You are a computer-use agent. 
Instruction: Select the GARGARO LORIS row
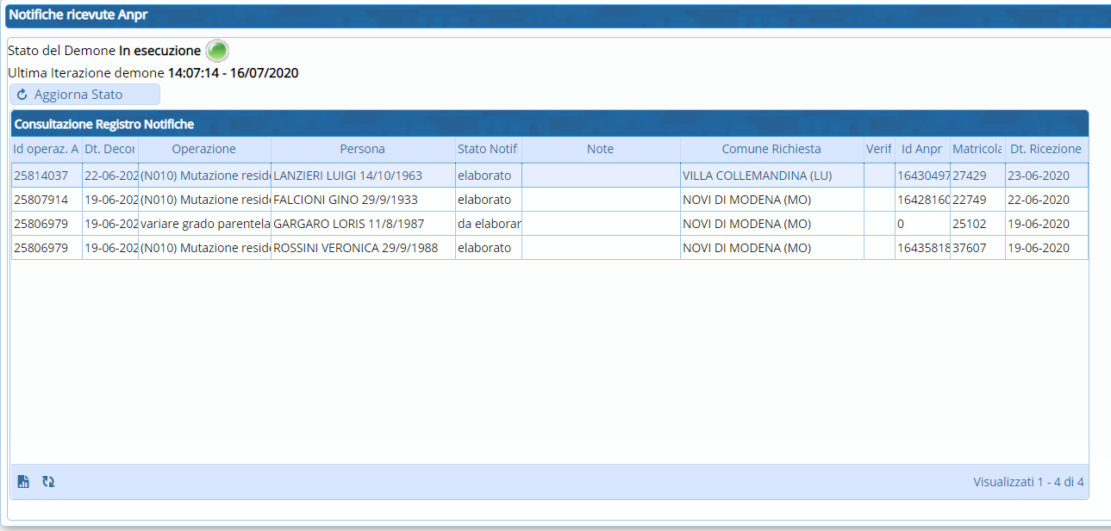pos(348,224)
